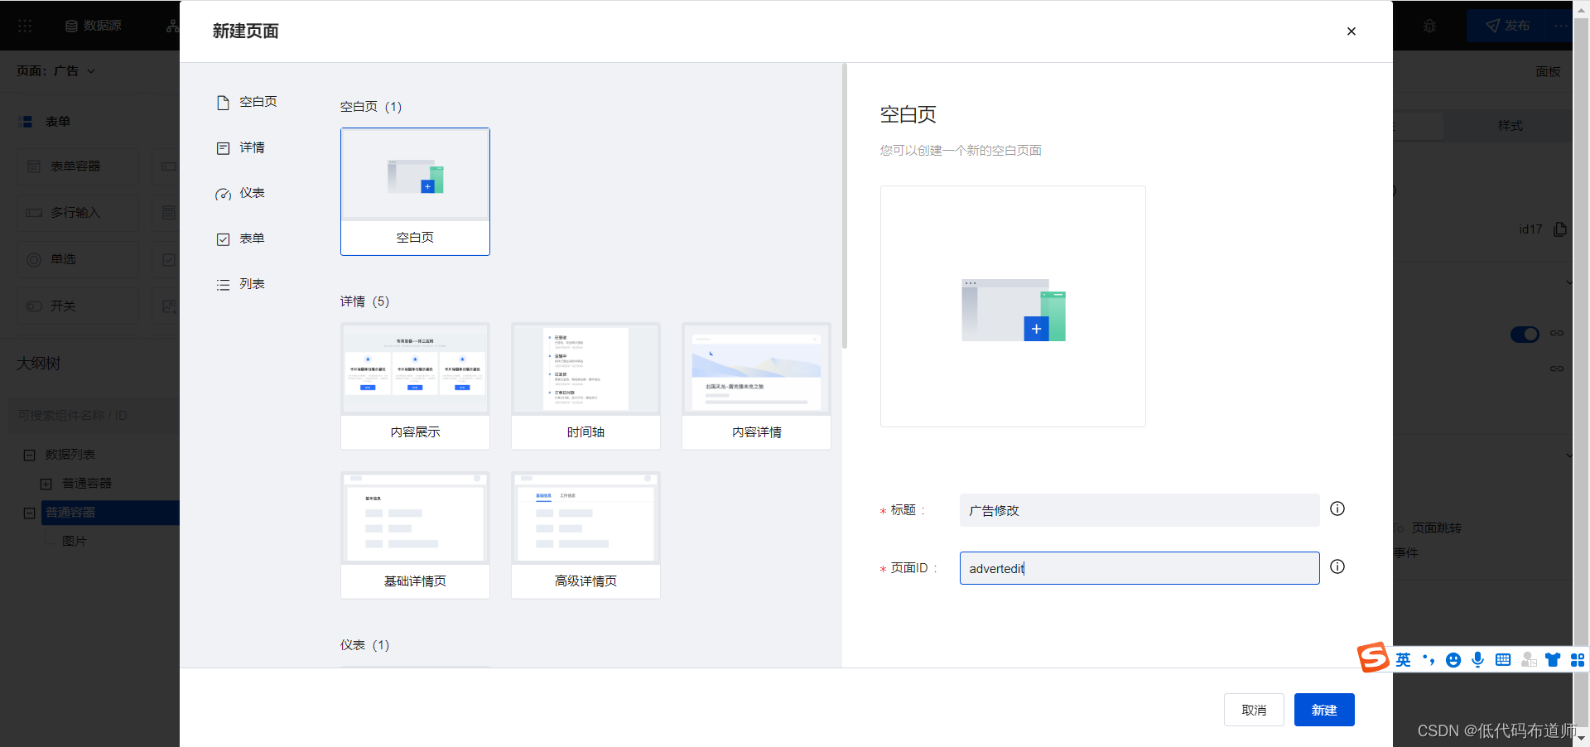Toggle blue switch in background property panel
This screenshot has width=1590, height=747.
click(1525, 335)
